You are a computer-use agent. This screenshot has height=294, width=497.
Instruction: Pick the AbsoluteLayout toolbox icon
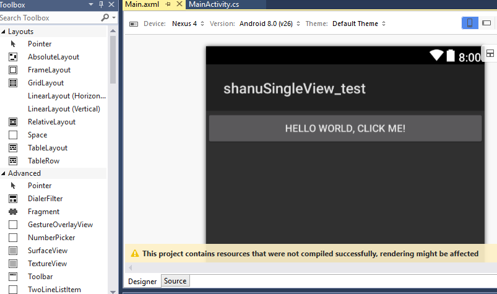tap(13, 57)
